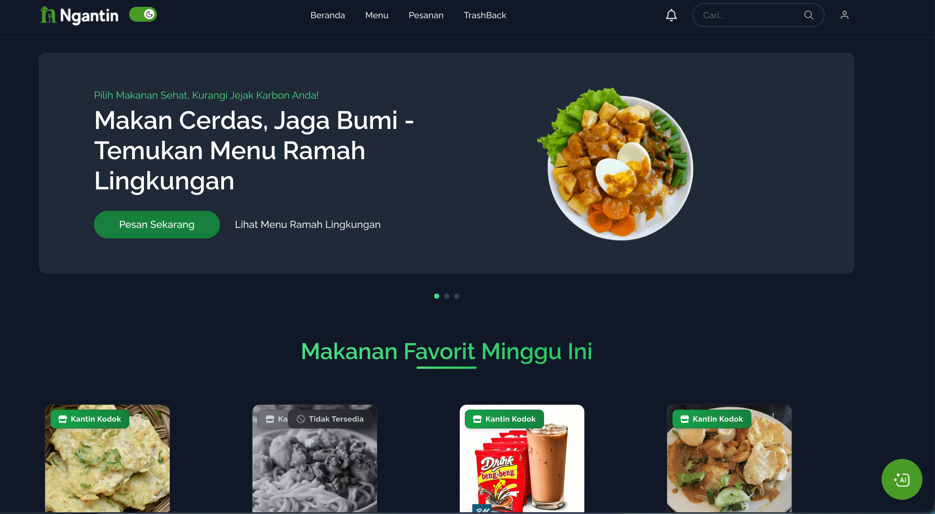The width and height of the screenshot is (935, 514).
Task: Switch to the third carousel slide dot
Action: click(456, 296)
